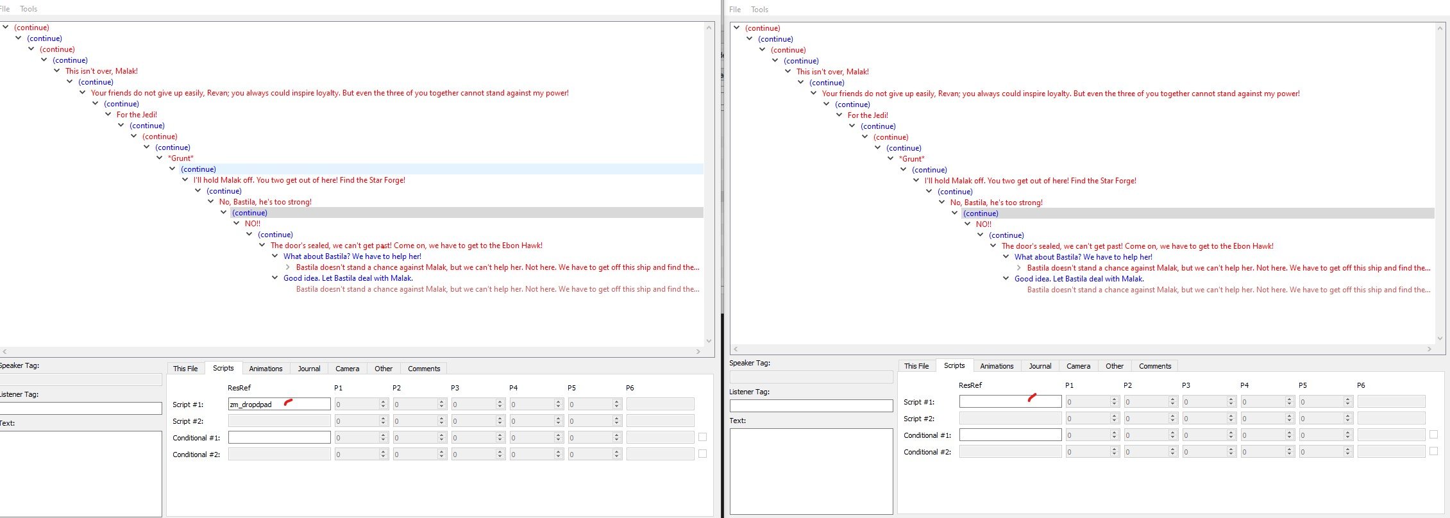Collapse "I'll hold Malak off" node, left window
Image resolution: width=1450 pixels, height=518 pixels.
coord(185,180)
